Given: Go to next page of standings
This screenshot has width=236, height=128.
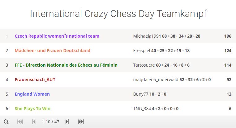Looking at the screenshot, I should click(x=67, y=122).
